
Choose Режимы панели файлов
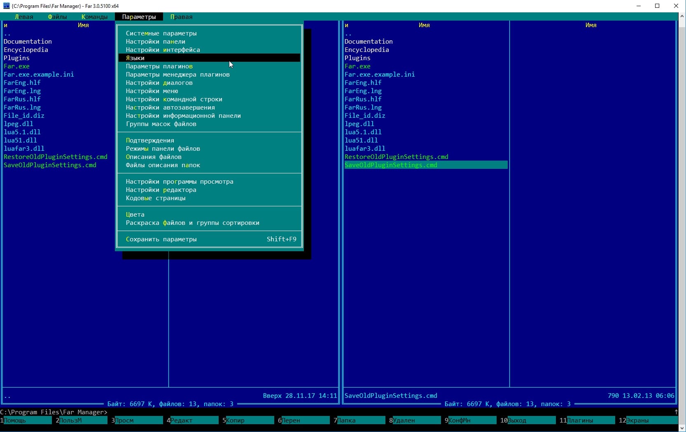[209, 149]
